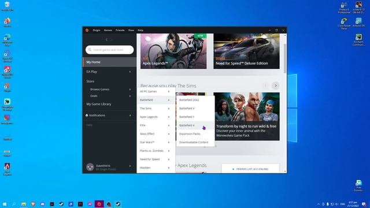This screenshot has height=208, width=370.
Task: Choose Battlefield 2042 from submenu
Action: tap(195, 100)
